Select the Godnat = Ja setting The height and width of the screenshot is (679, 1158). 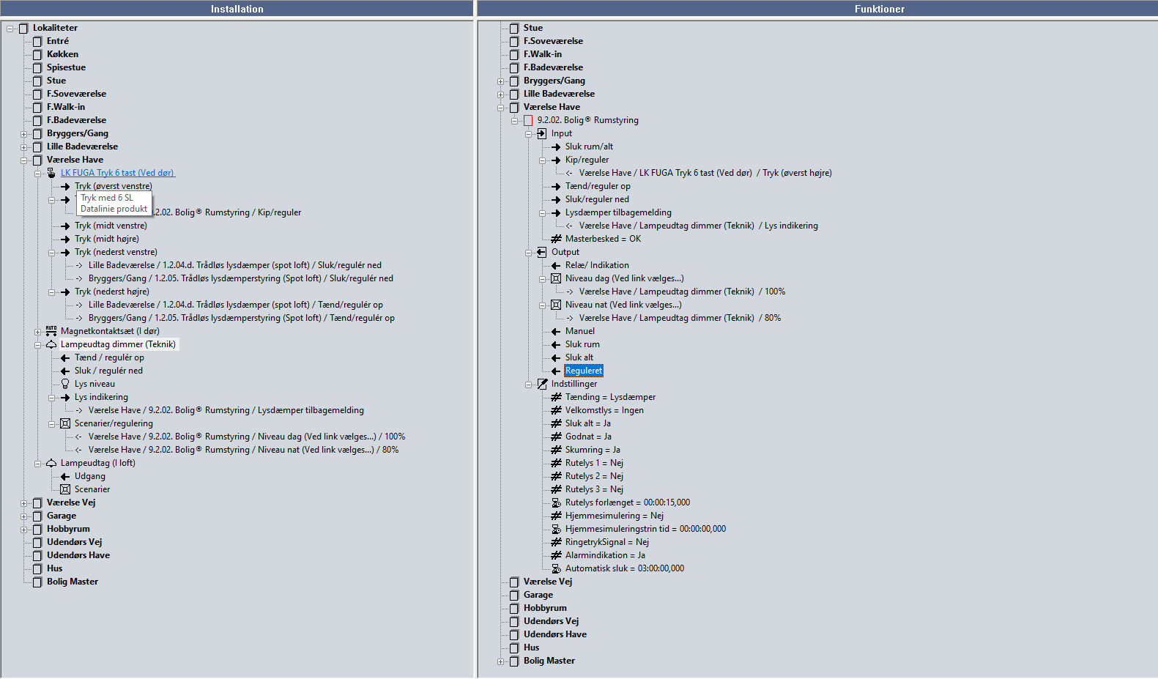coord(587,437)
